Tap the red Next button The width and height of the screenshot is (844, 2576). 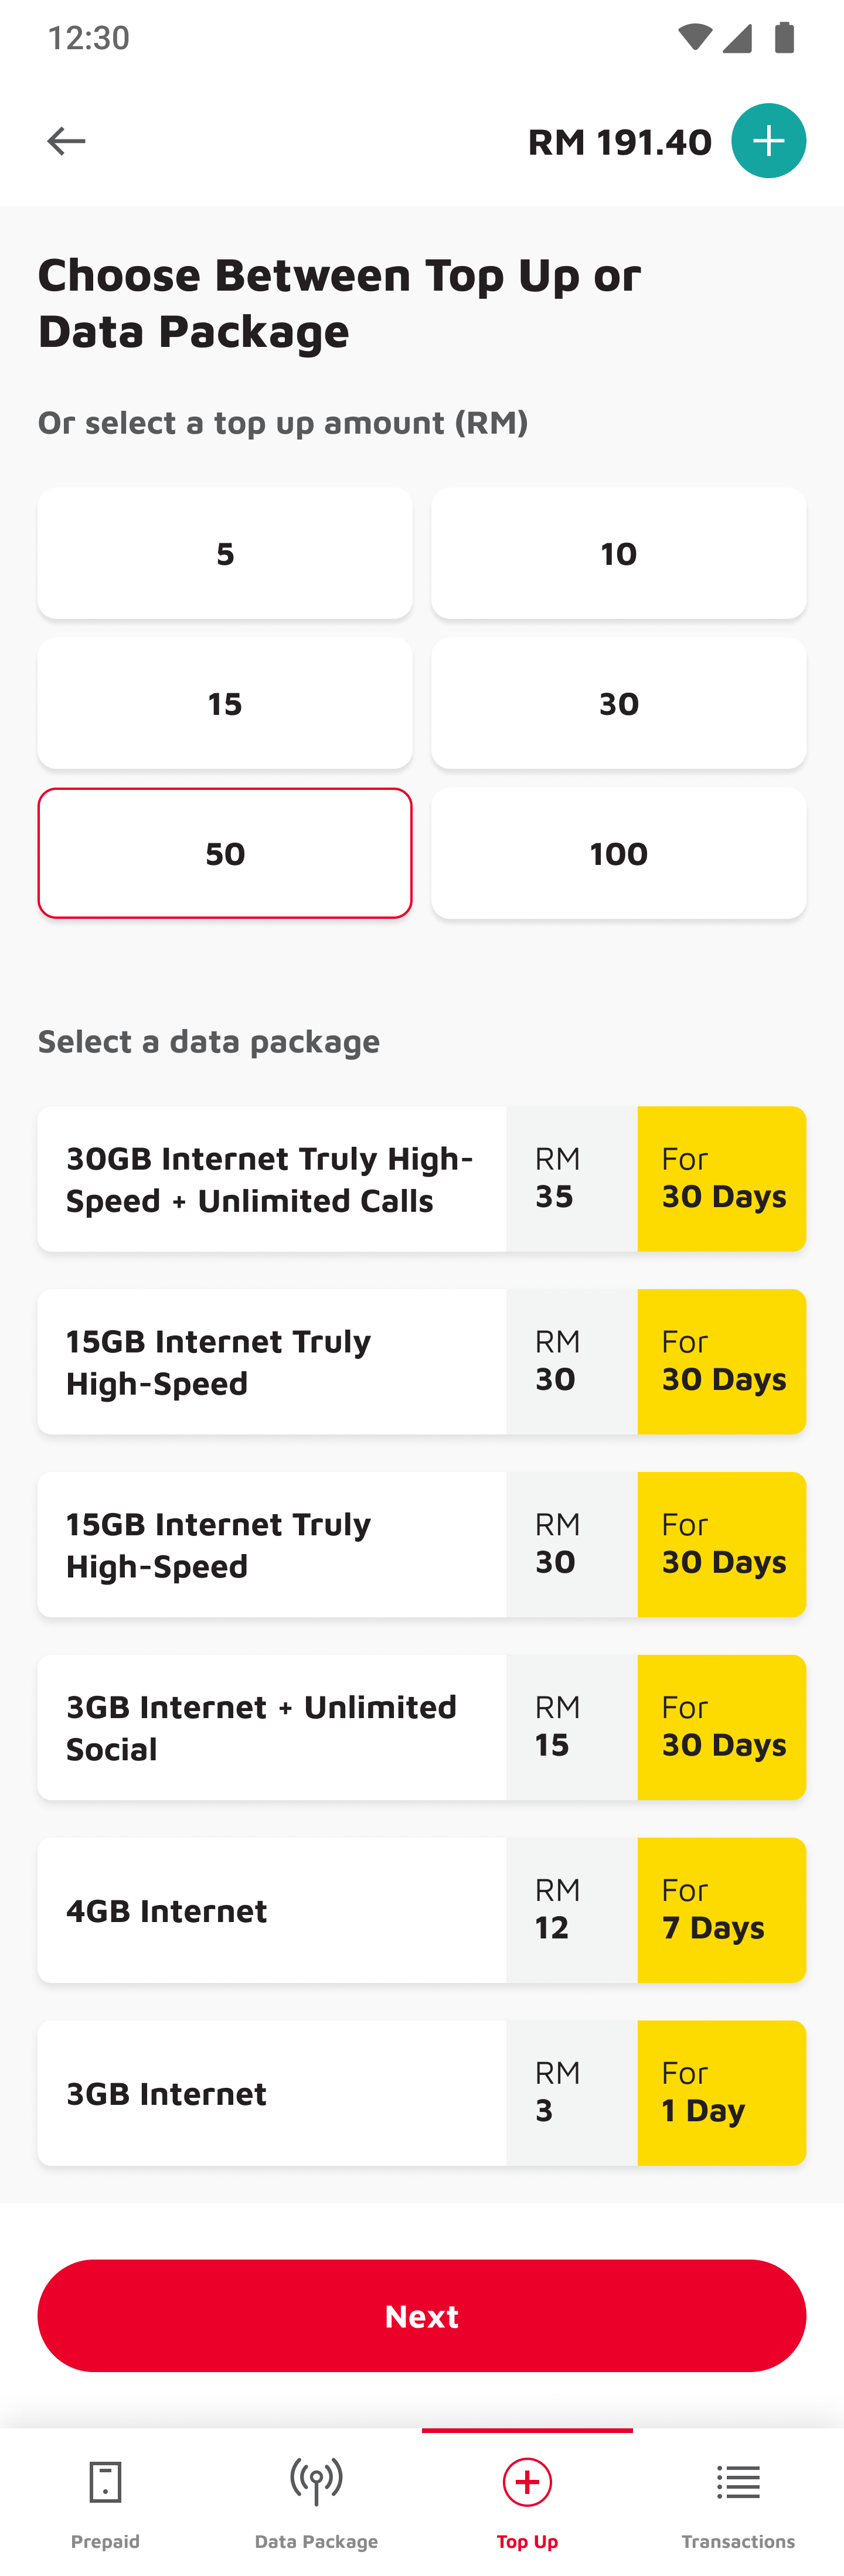(422, 2315)
